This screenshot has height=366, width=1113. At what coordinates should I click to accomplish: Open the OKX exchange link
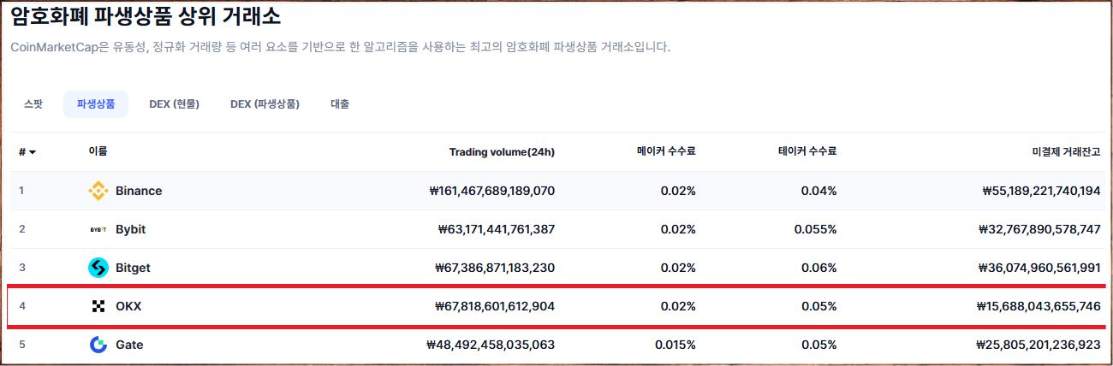128,306
